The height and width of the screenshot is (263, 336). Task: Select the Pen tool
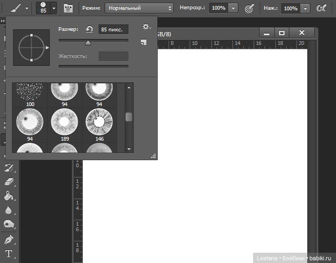pos(9,239)
